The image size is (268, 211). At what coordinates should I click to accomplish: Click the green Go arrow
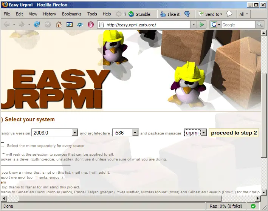[x=202, y=25]
